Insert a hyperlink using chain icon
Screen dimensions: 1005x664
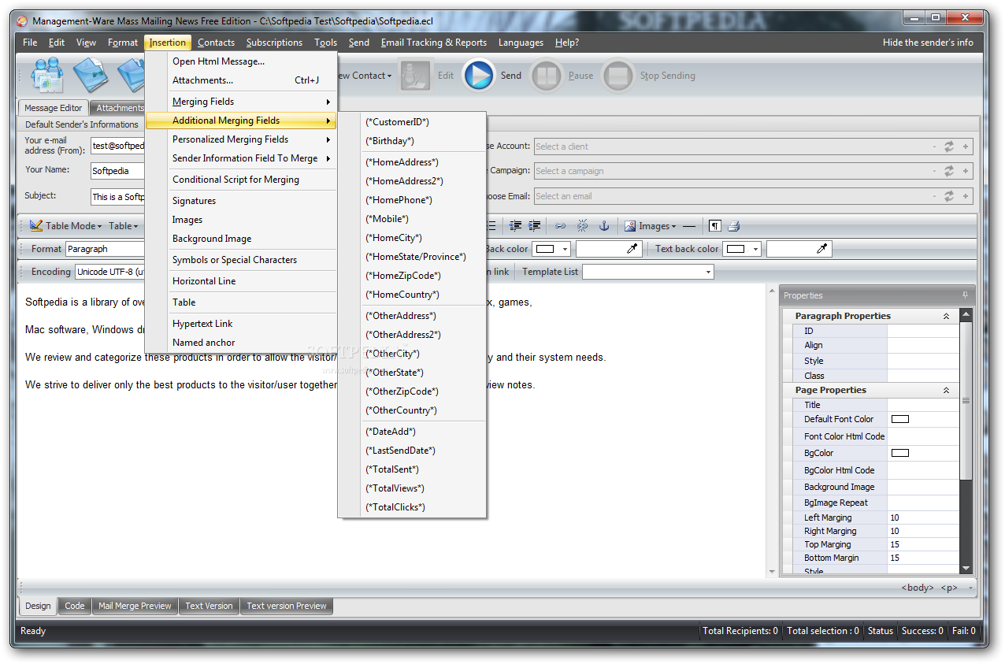click(x=560, y=226)
